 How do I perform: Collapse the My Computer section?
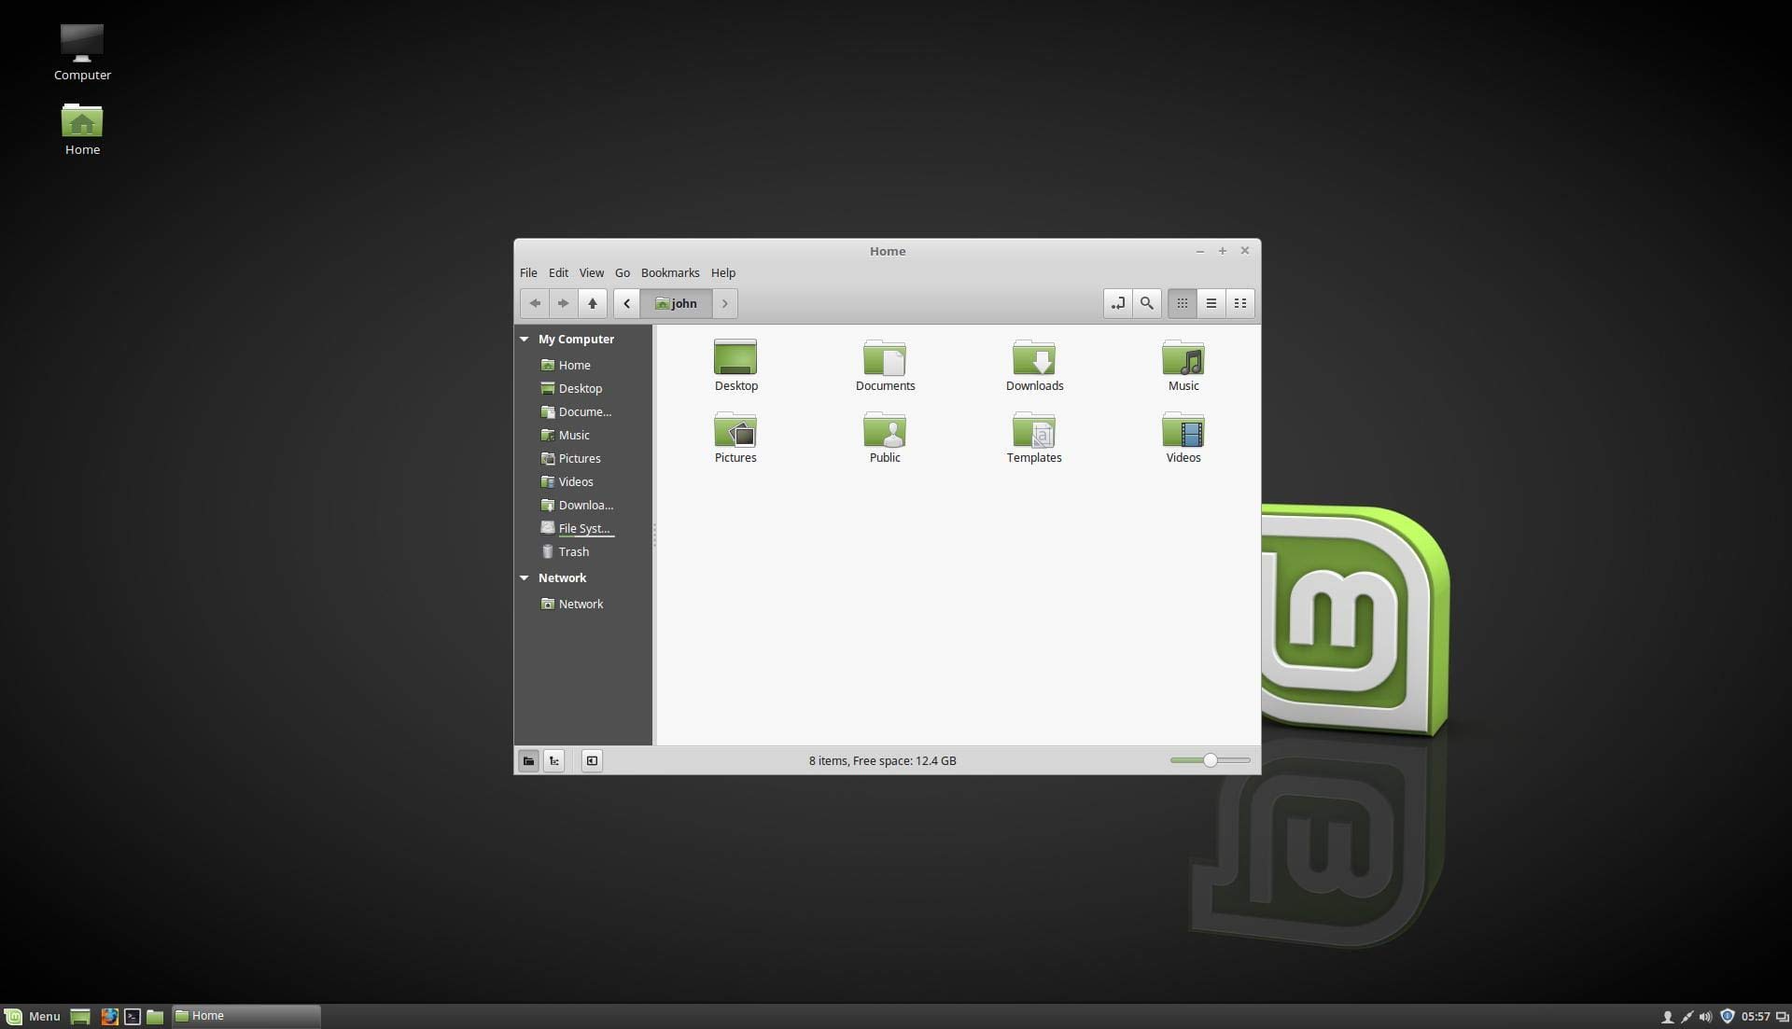pos(525,340)
